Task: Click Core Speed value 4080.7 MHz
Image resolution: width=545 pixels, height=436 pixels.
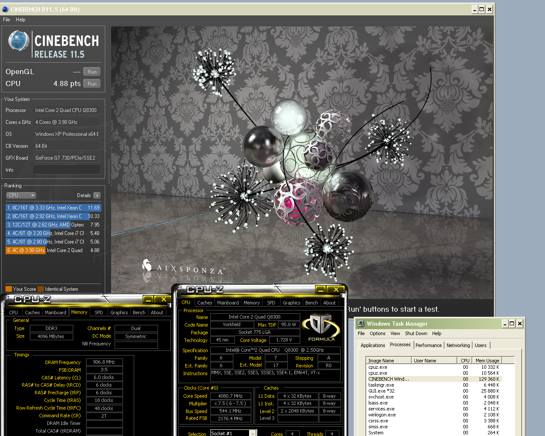Action: click(230, 396)
